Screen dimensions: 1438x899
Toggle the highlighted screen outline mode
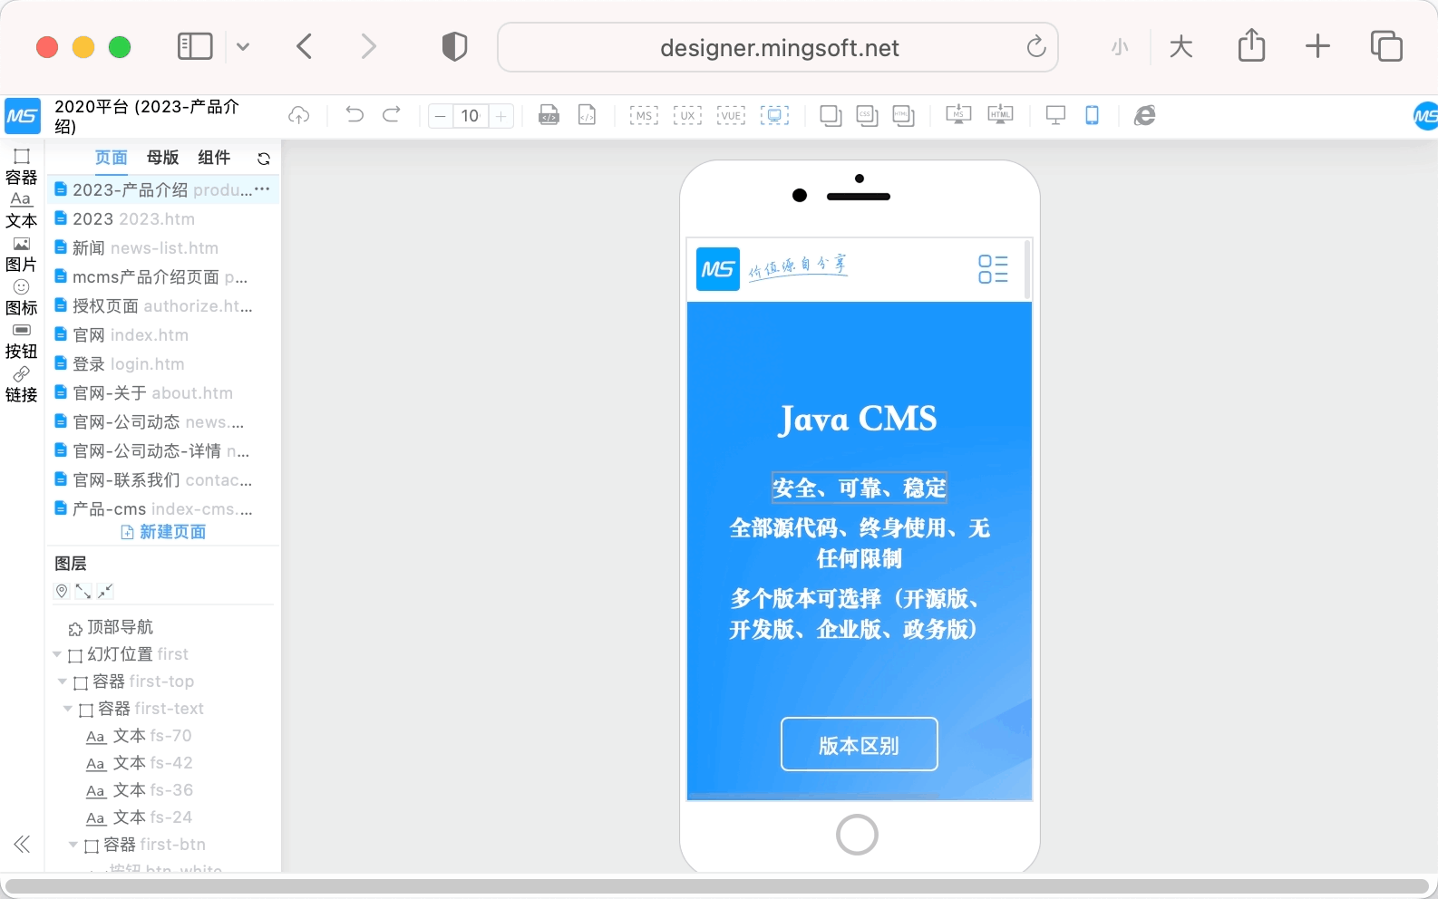click(x=774, y=115)
